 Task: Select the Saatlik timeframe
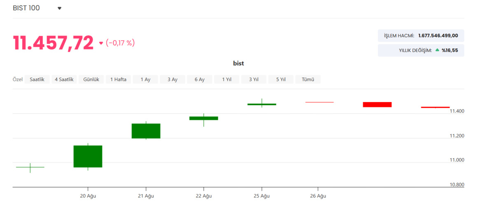click(x=37, y=80)
